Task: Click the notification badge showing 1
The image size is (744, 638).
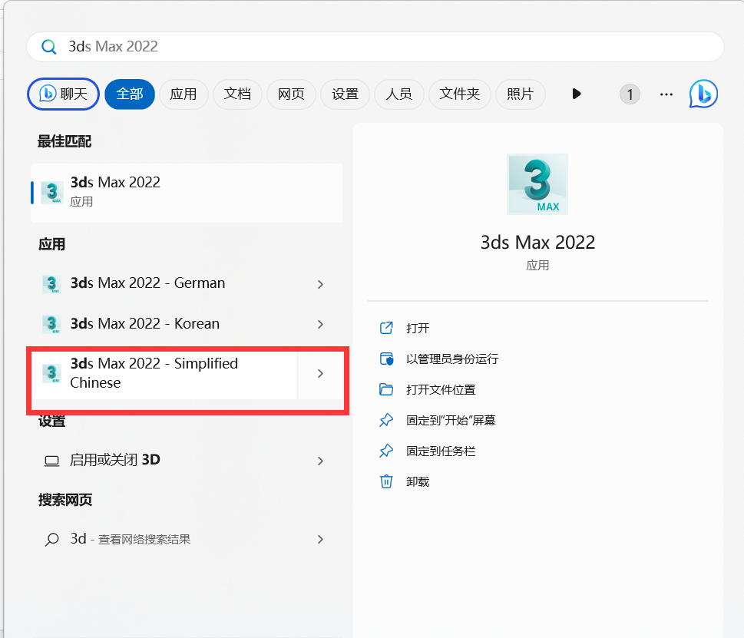Action: [x=630, y=94]
